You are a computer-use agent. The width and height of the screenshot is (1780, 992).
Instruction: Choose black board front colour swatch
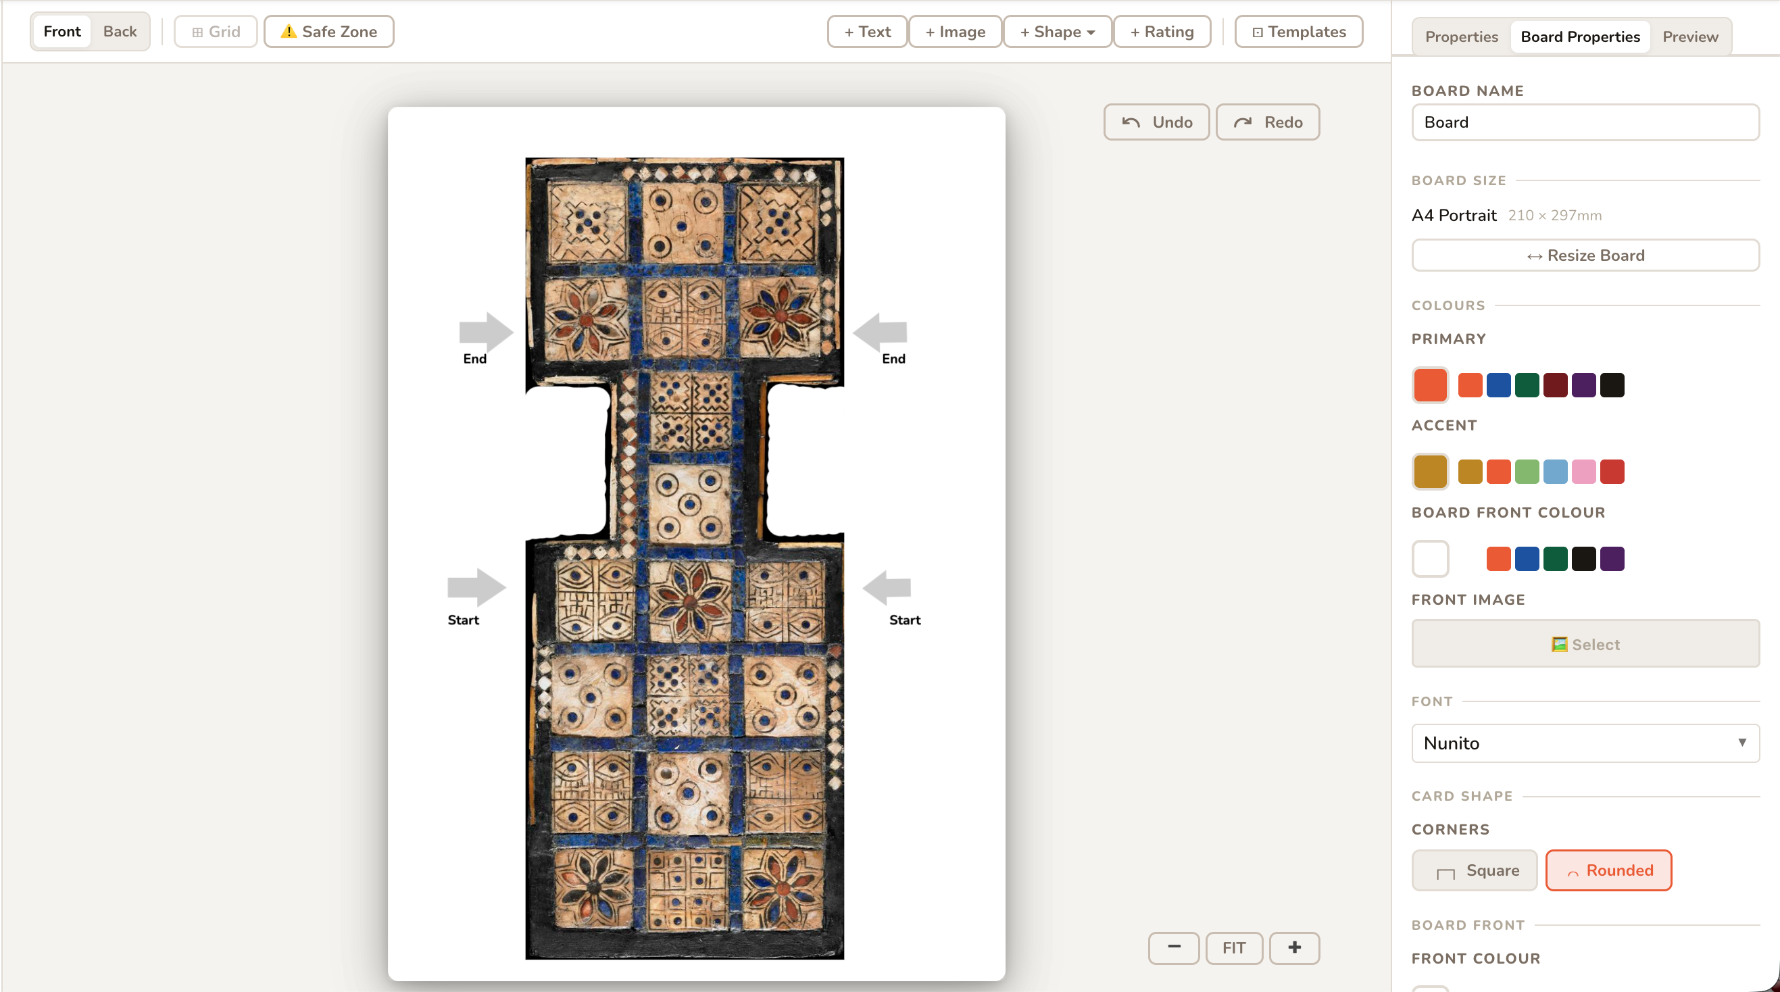1583,559
